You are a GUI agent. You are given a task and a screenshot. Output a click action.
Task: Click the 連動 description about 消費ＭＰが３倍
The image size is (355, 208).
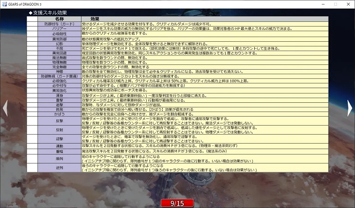pyautogui.click(x=160, y=146)
